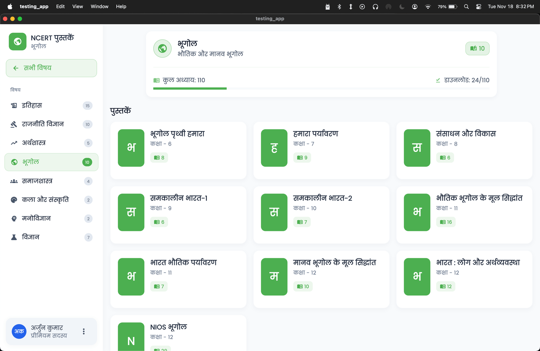Click the green म tile for मानव भूगोल
The height and width of the screenshot is (351, 540).
click(x=274, y=276)
